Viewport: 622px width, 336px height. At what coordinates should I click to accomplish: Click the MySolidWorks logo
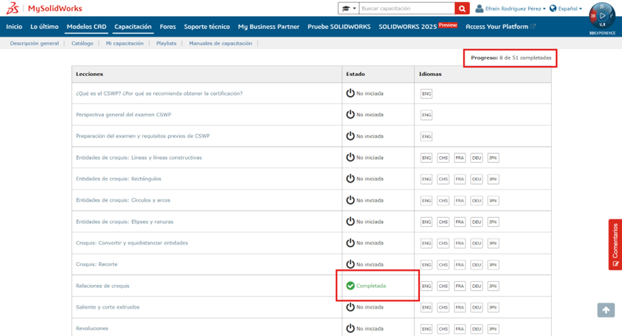pos(44,8)
